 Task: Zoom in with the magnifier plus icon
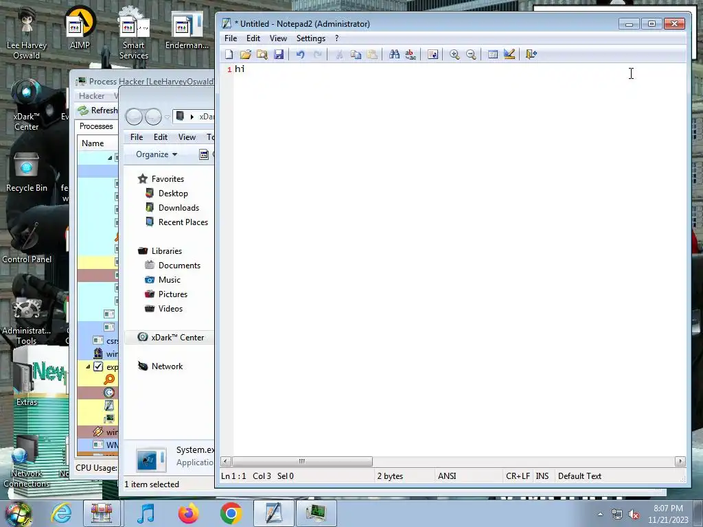(454, 55)
